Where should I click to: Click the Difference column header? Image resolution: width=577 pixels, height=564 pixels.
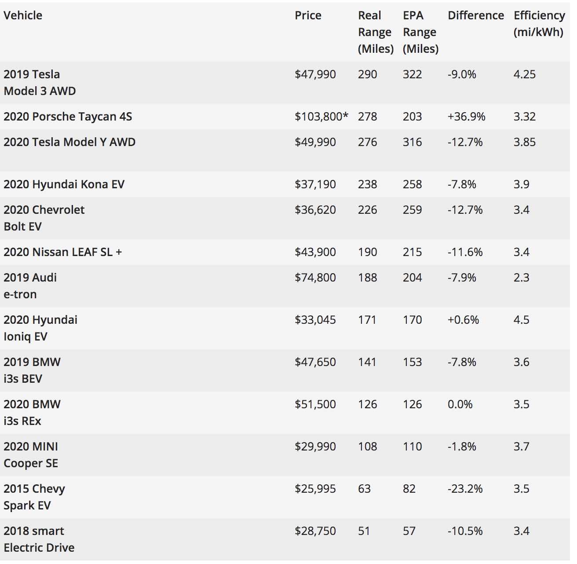(x=475, y=15)
